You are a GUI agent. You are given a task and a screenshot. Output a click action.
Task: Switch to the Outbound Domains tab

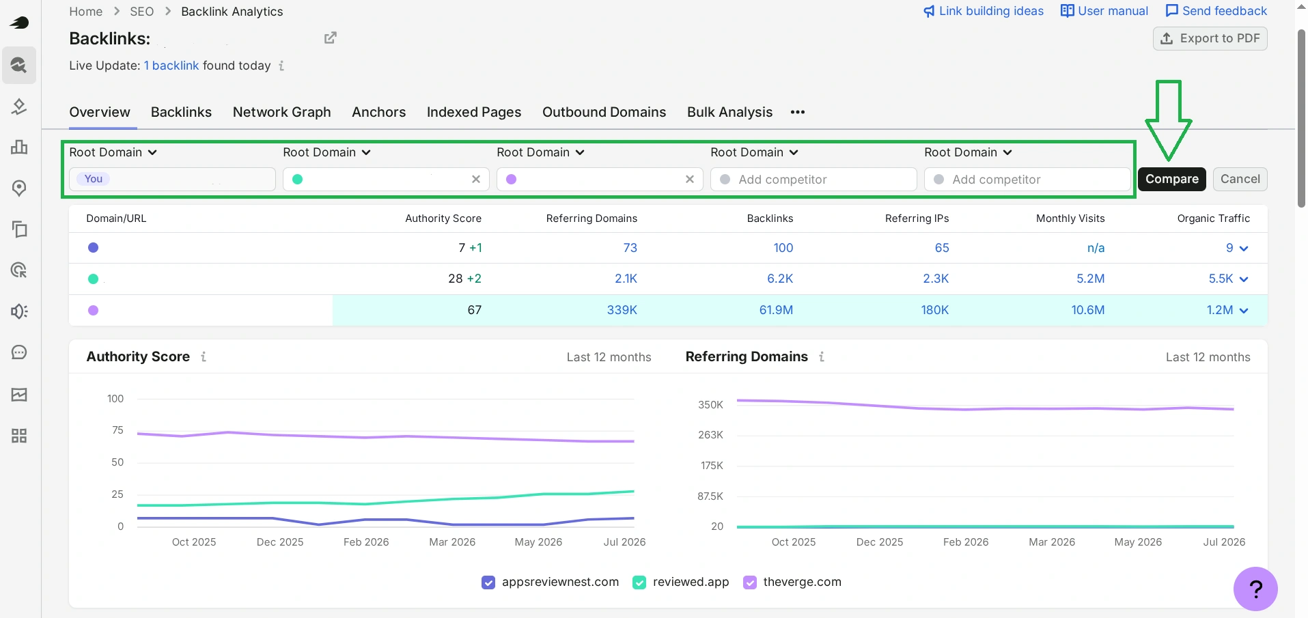click(x=604, y=112)
